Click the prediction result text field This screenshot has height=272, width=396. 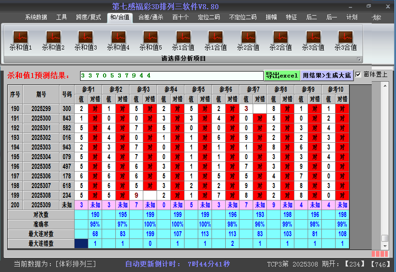tap(171, 75)
